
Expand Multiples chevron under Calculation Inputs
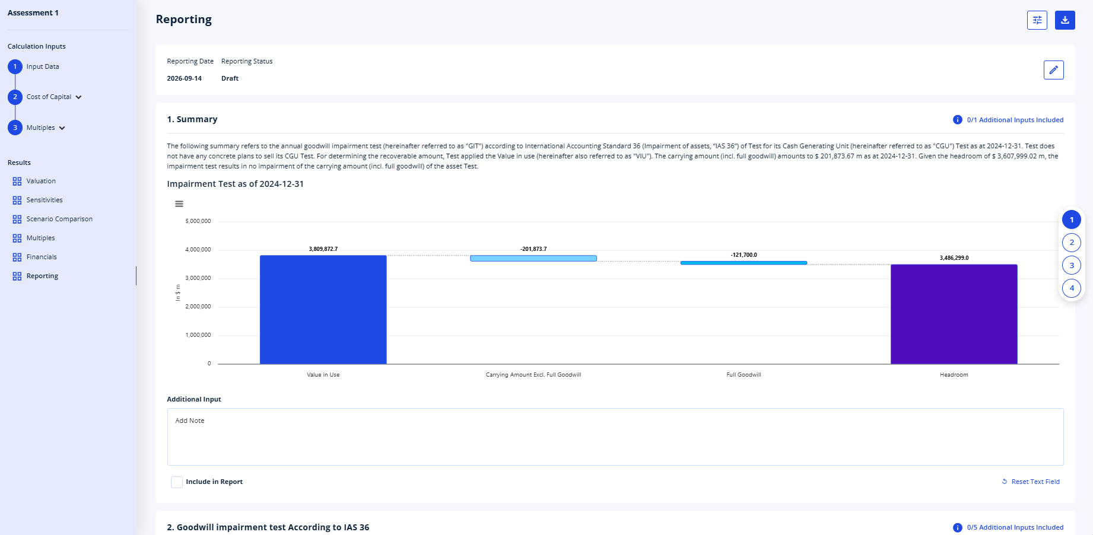62,128
